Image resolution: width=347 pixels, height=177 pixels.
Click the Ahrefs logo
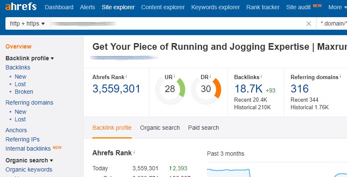coord(21,7)
